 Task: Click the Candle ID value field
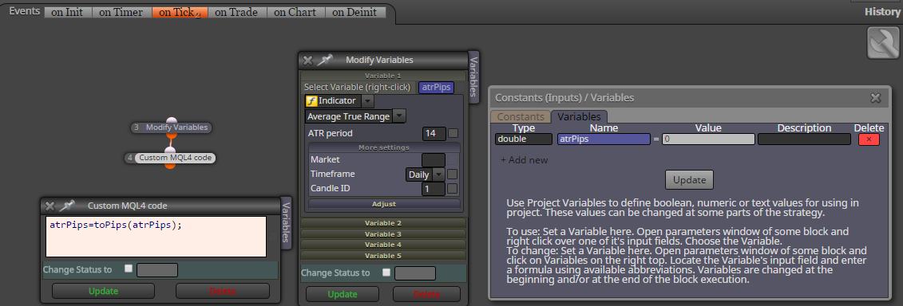(434, 188)
